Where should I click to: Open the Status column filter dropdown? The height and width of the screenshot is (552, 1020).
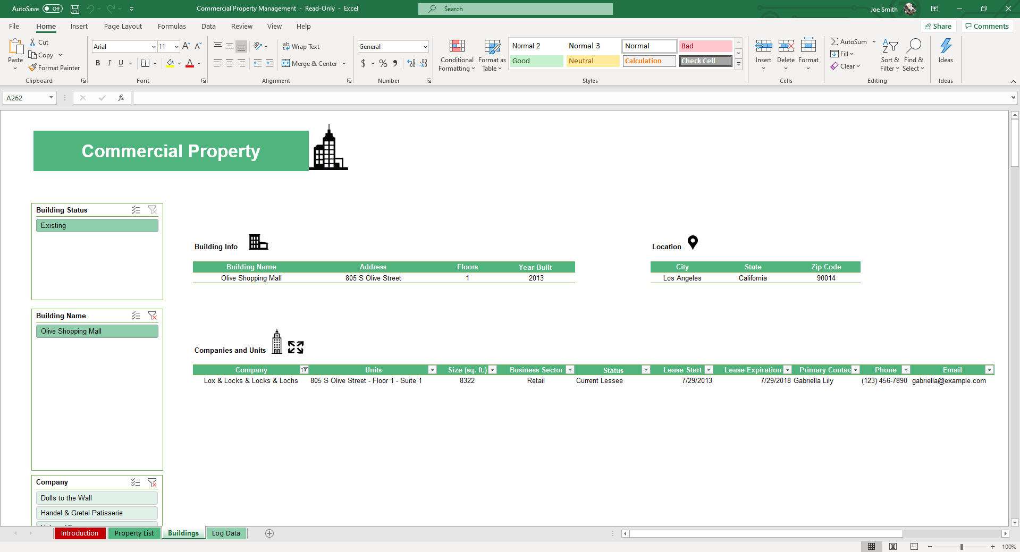646,370
